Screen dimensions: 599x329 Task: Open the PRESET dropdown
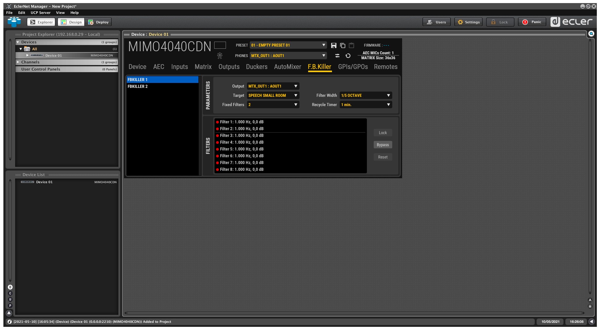click(x=288, y=45)
